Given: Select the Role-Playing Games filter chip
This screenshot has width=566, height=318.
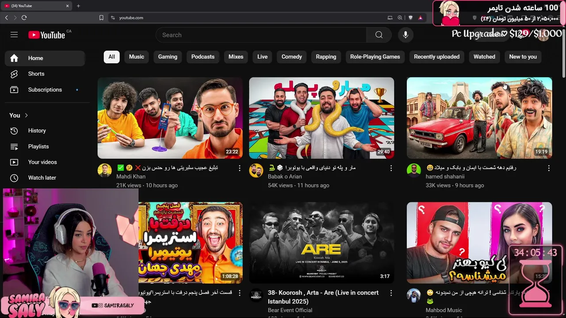Looking at the screenshot, I should [375, 57].
